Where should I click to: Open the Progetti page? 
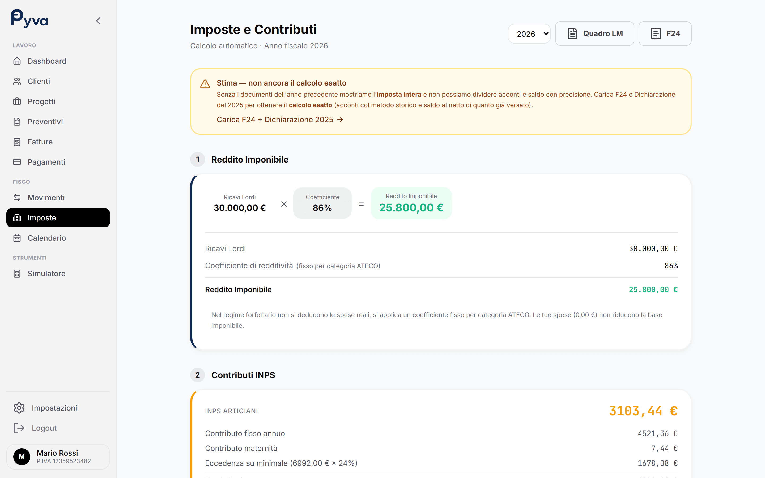(58, 101)
